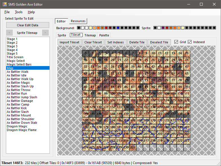The height and width of the screenshot is (166, 221).
Task: Click the SMS Golden Axe Editor app icon
Action: pyautogui.click(x=5, y=4)
